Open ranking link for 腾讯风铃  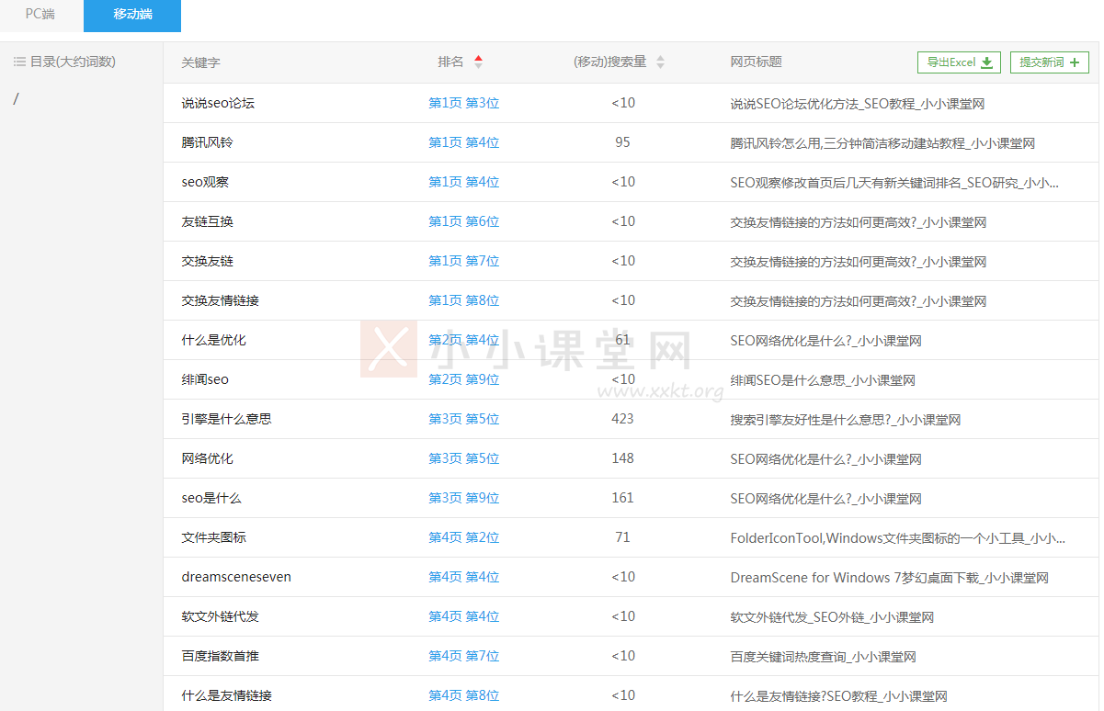(x=463, y=143)
